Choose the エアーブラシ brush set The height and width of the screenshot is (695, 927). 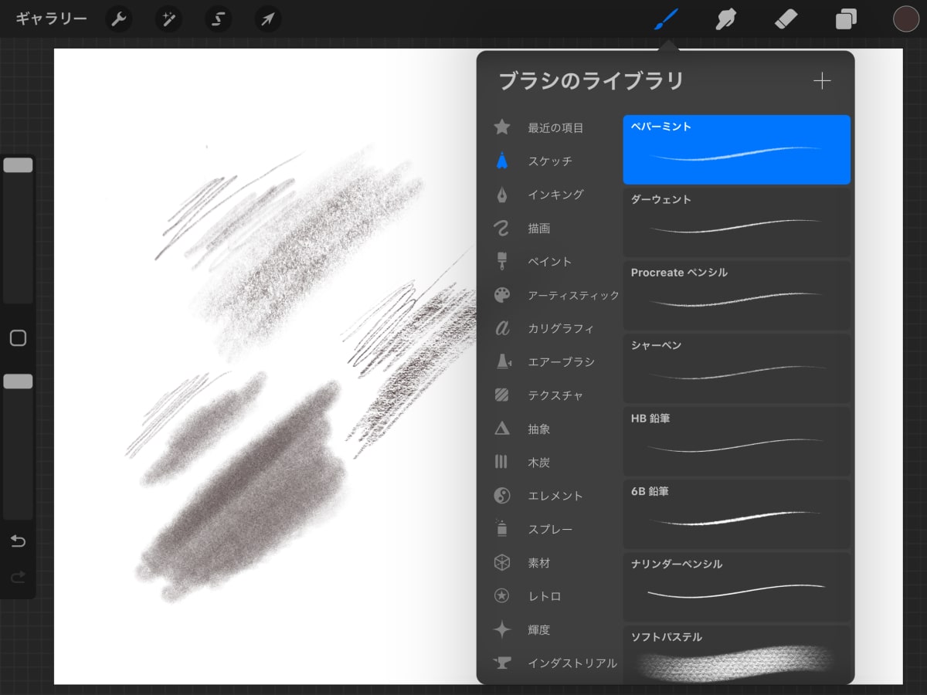(x=556, y=361)
